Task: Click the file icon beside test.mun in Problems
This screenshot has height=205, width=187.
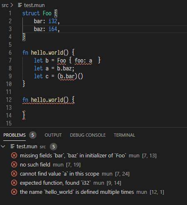Action: [x=12, y=146]
